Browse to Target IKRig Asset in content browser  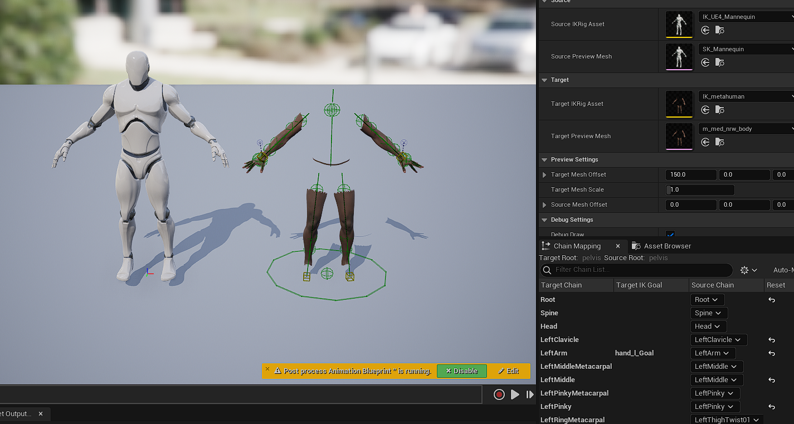[720, 110]
